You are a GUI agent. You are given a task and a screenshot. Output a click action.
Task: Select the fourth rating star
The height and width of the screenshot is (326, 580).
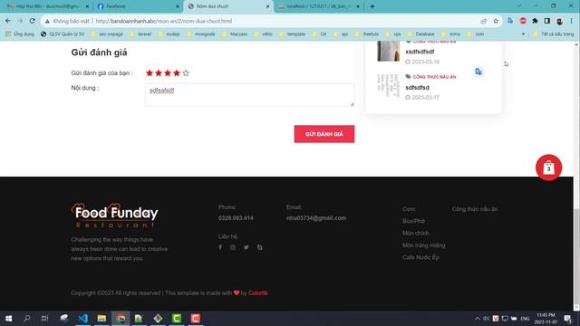pos(177,73)
